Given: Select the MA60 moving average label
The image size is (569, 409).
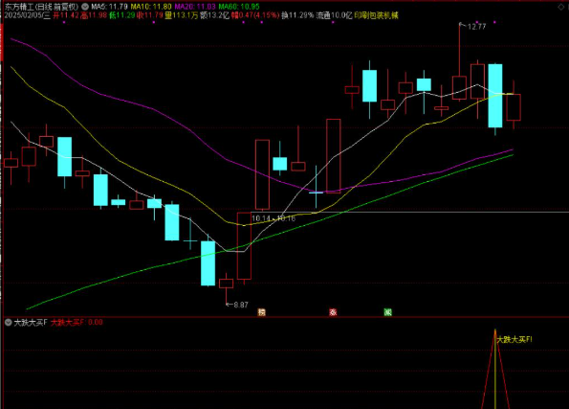Looking at the screenshot, I should [x=239, y=7].
